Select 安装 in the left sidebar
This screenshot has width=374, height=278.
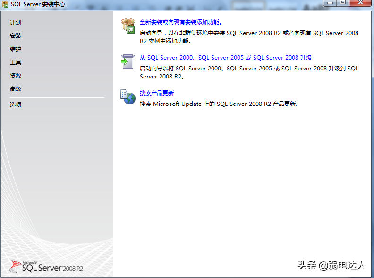(16, 36)
